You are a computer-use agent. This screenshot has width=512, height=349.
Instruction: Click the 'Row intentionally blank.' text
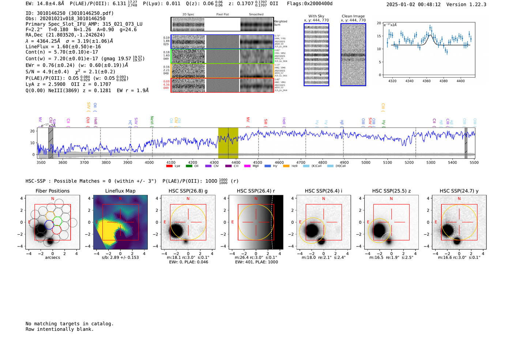60,329
